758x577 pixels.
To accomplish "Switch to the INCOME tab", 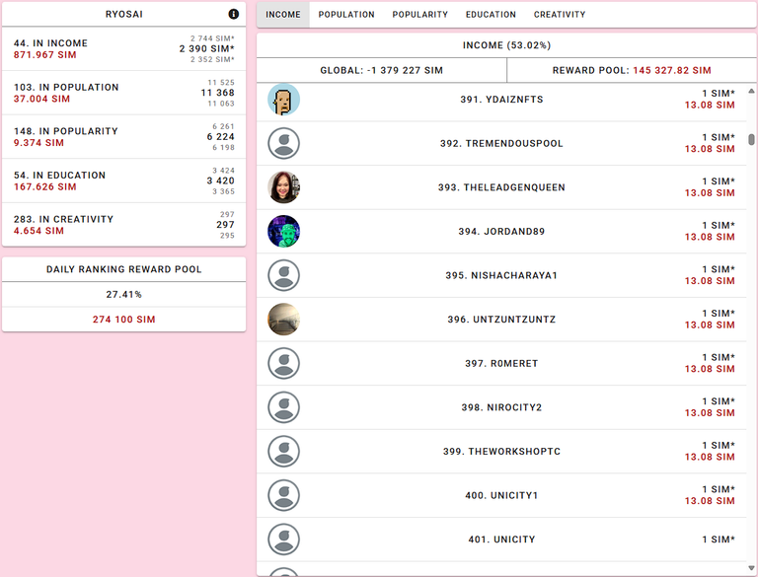I will (x=283, y=15).
